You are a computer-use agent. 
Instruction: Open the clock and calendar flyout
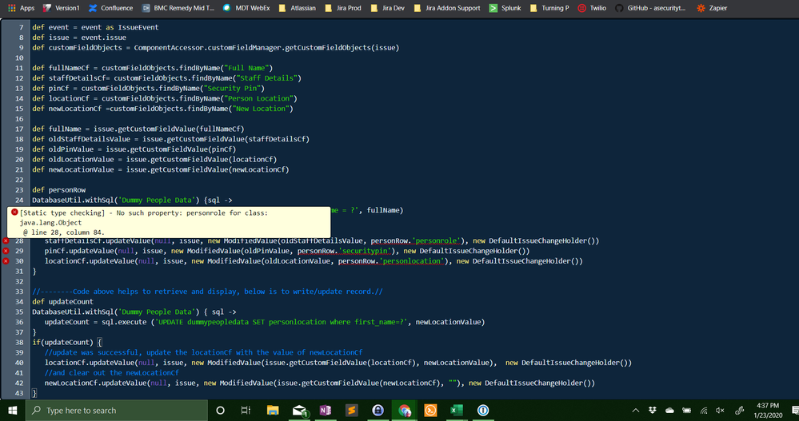(767, 411)
